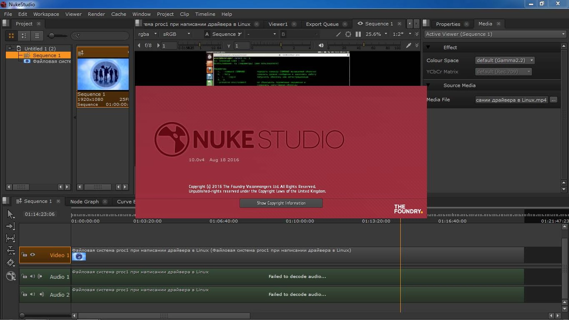
Task: Select the Razor tool in timeline toolbar
Action: point(10,262)
